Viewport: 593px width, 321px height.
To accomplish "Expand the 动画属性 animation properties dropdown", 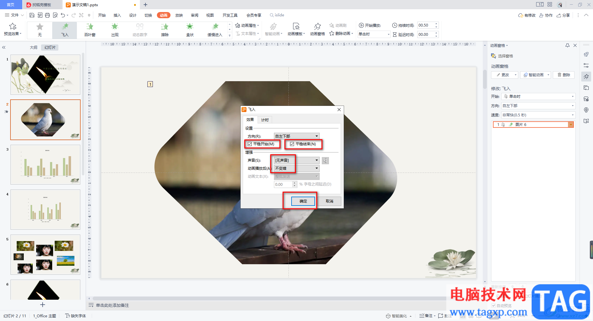I will pyautogui.click(x=247, y=25).
